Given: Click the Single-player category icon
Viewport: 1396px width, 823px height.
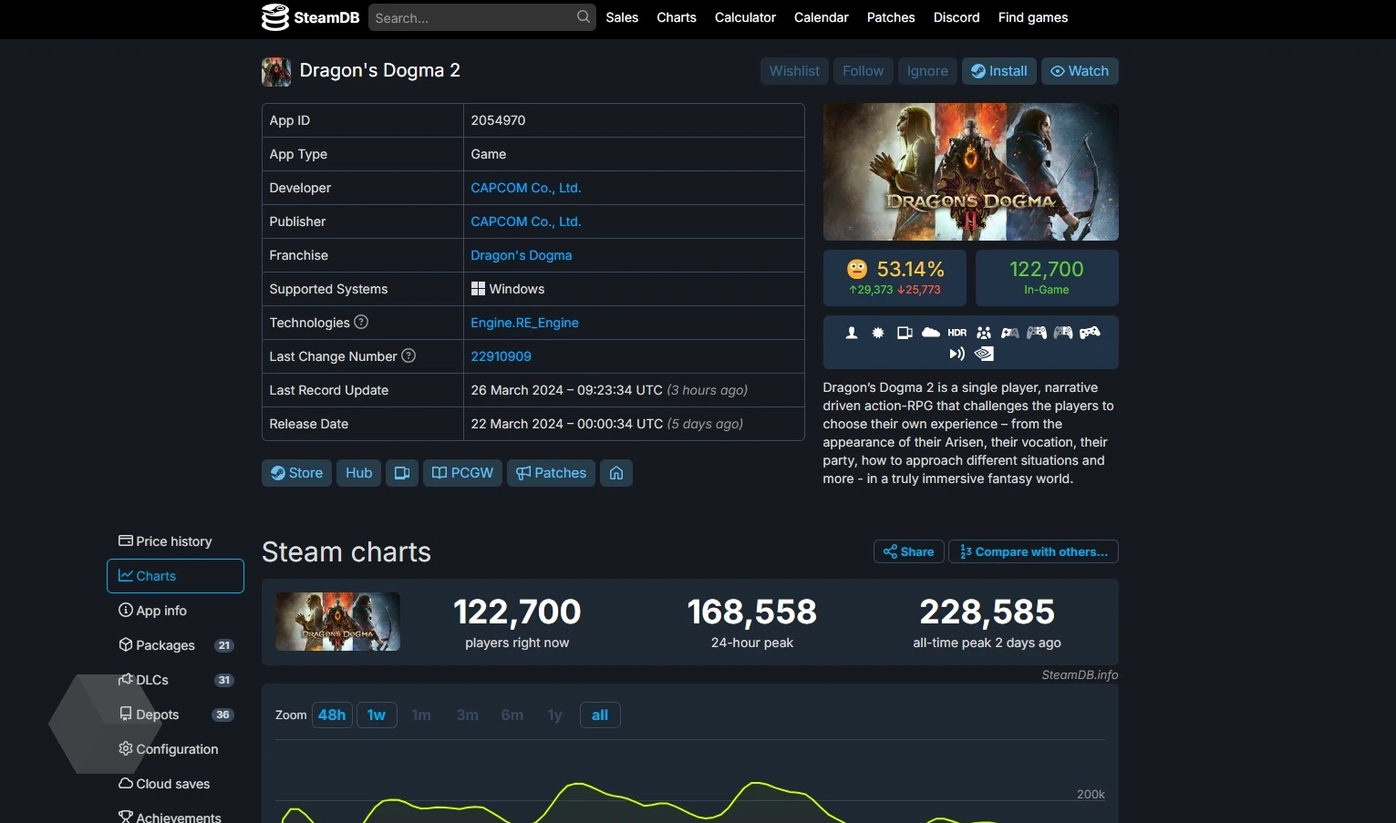Looking at the screenshot, I should (x=852, y=333).
